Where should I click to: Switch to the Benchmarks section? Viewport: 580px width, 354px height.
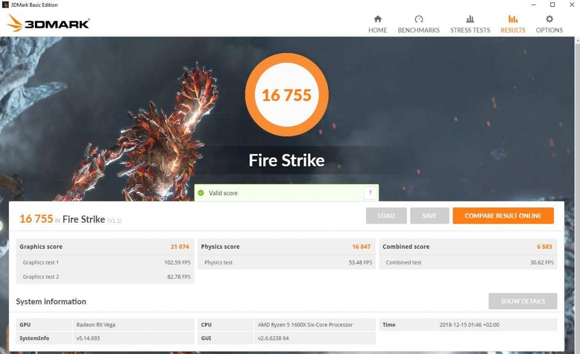[x=419, y=30]
